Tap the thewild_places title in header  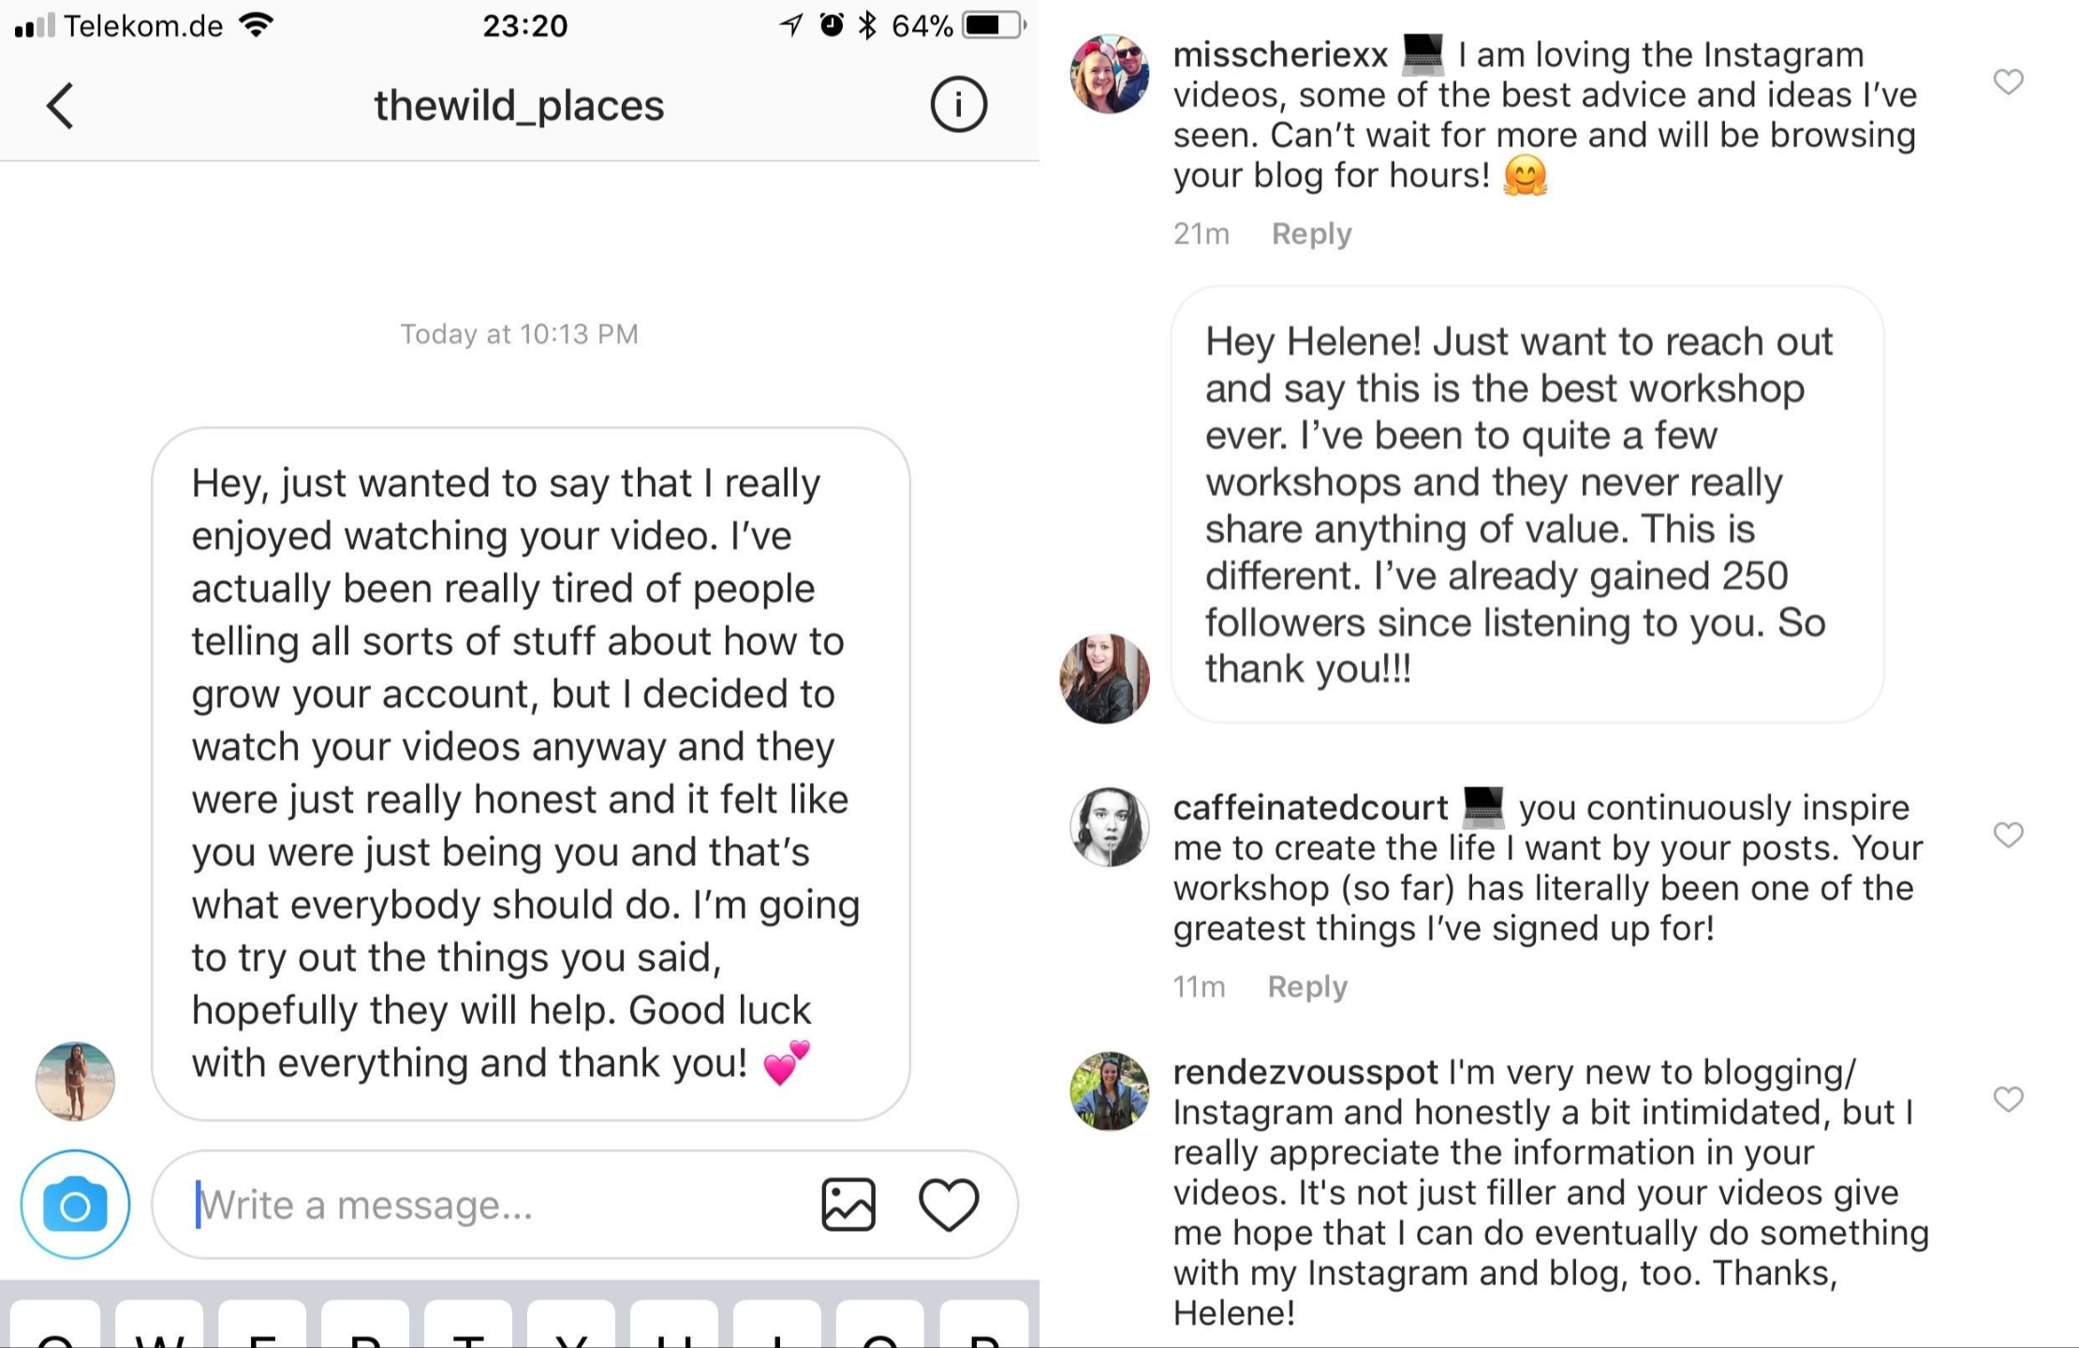pos(519,105)
